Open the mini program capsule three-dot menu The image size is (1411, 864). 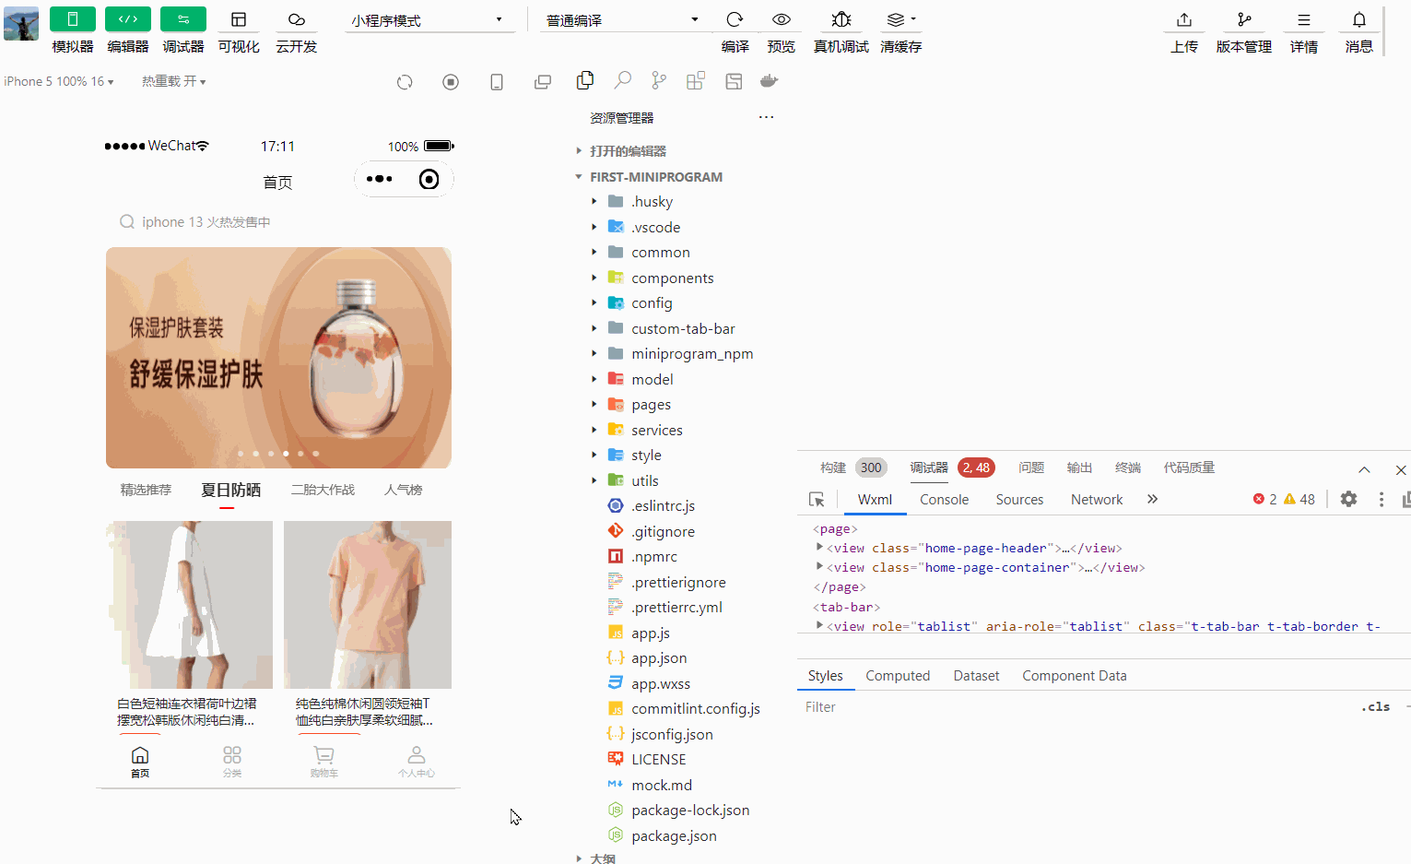point(380,179)
